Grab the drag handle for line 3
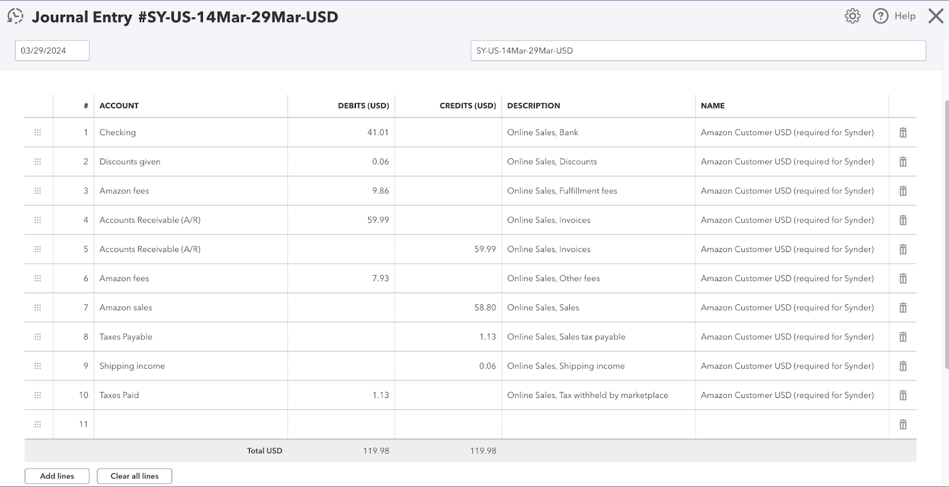The width and height of the screenshot is (949, 487). coord(38,190)
